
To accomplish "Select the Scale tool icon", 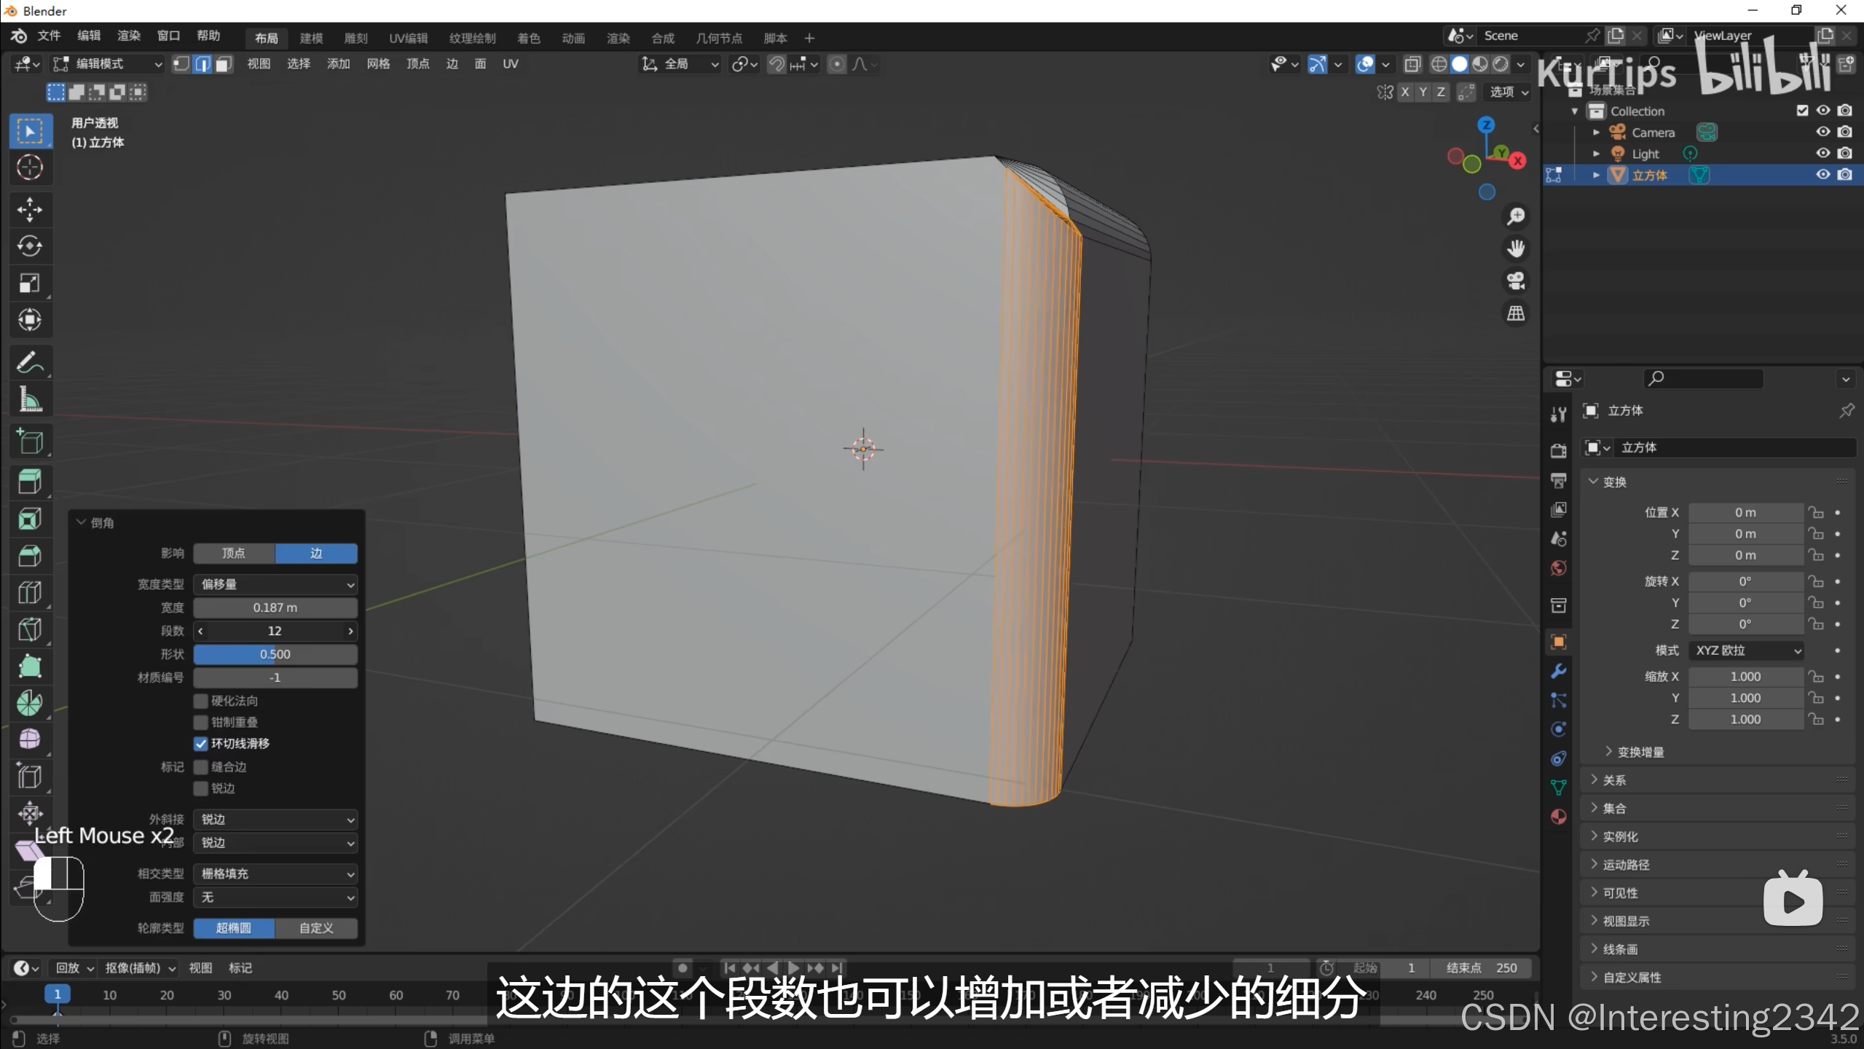I will coord(29,283).
